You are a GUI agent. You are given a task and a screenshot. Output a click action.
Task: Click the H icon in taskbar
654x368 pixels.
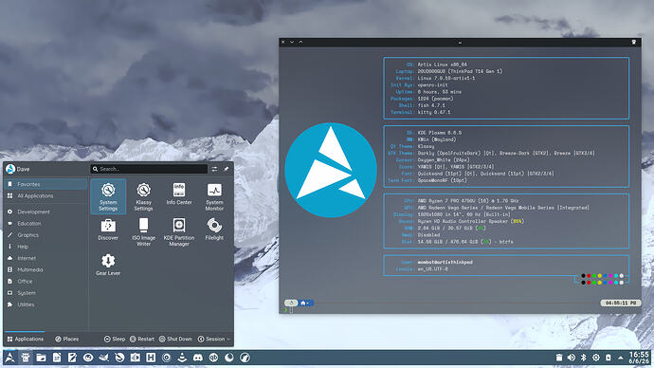coord(151,358)
